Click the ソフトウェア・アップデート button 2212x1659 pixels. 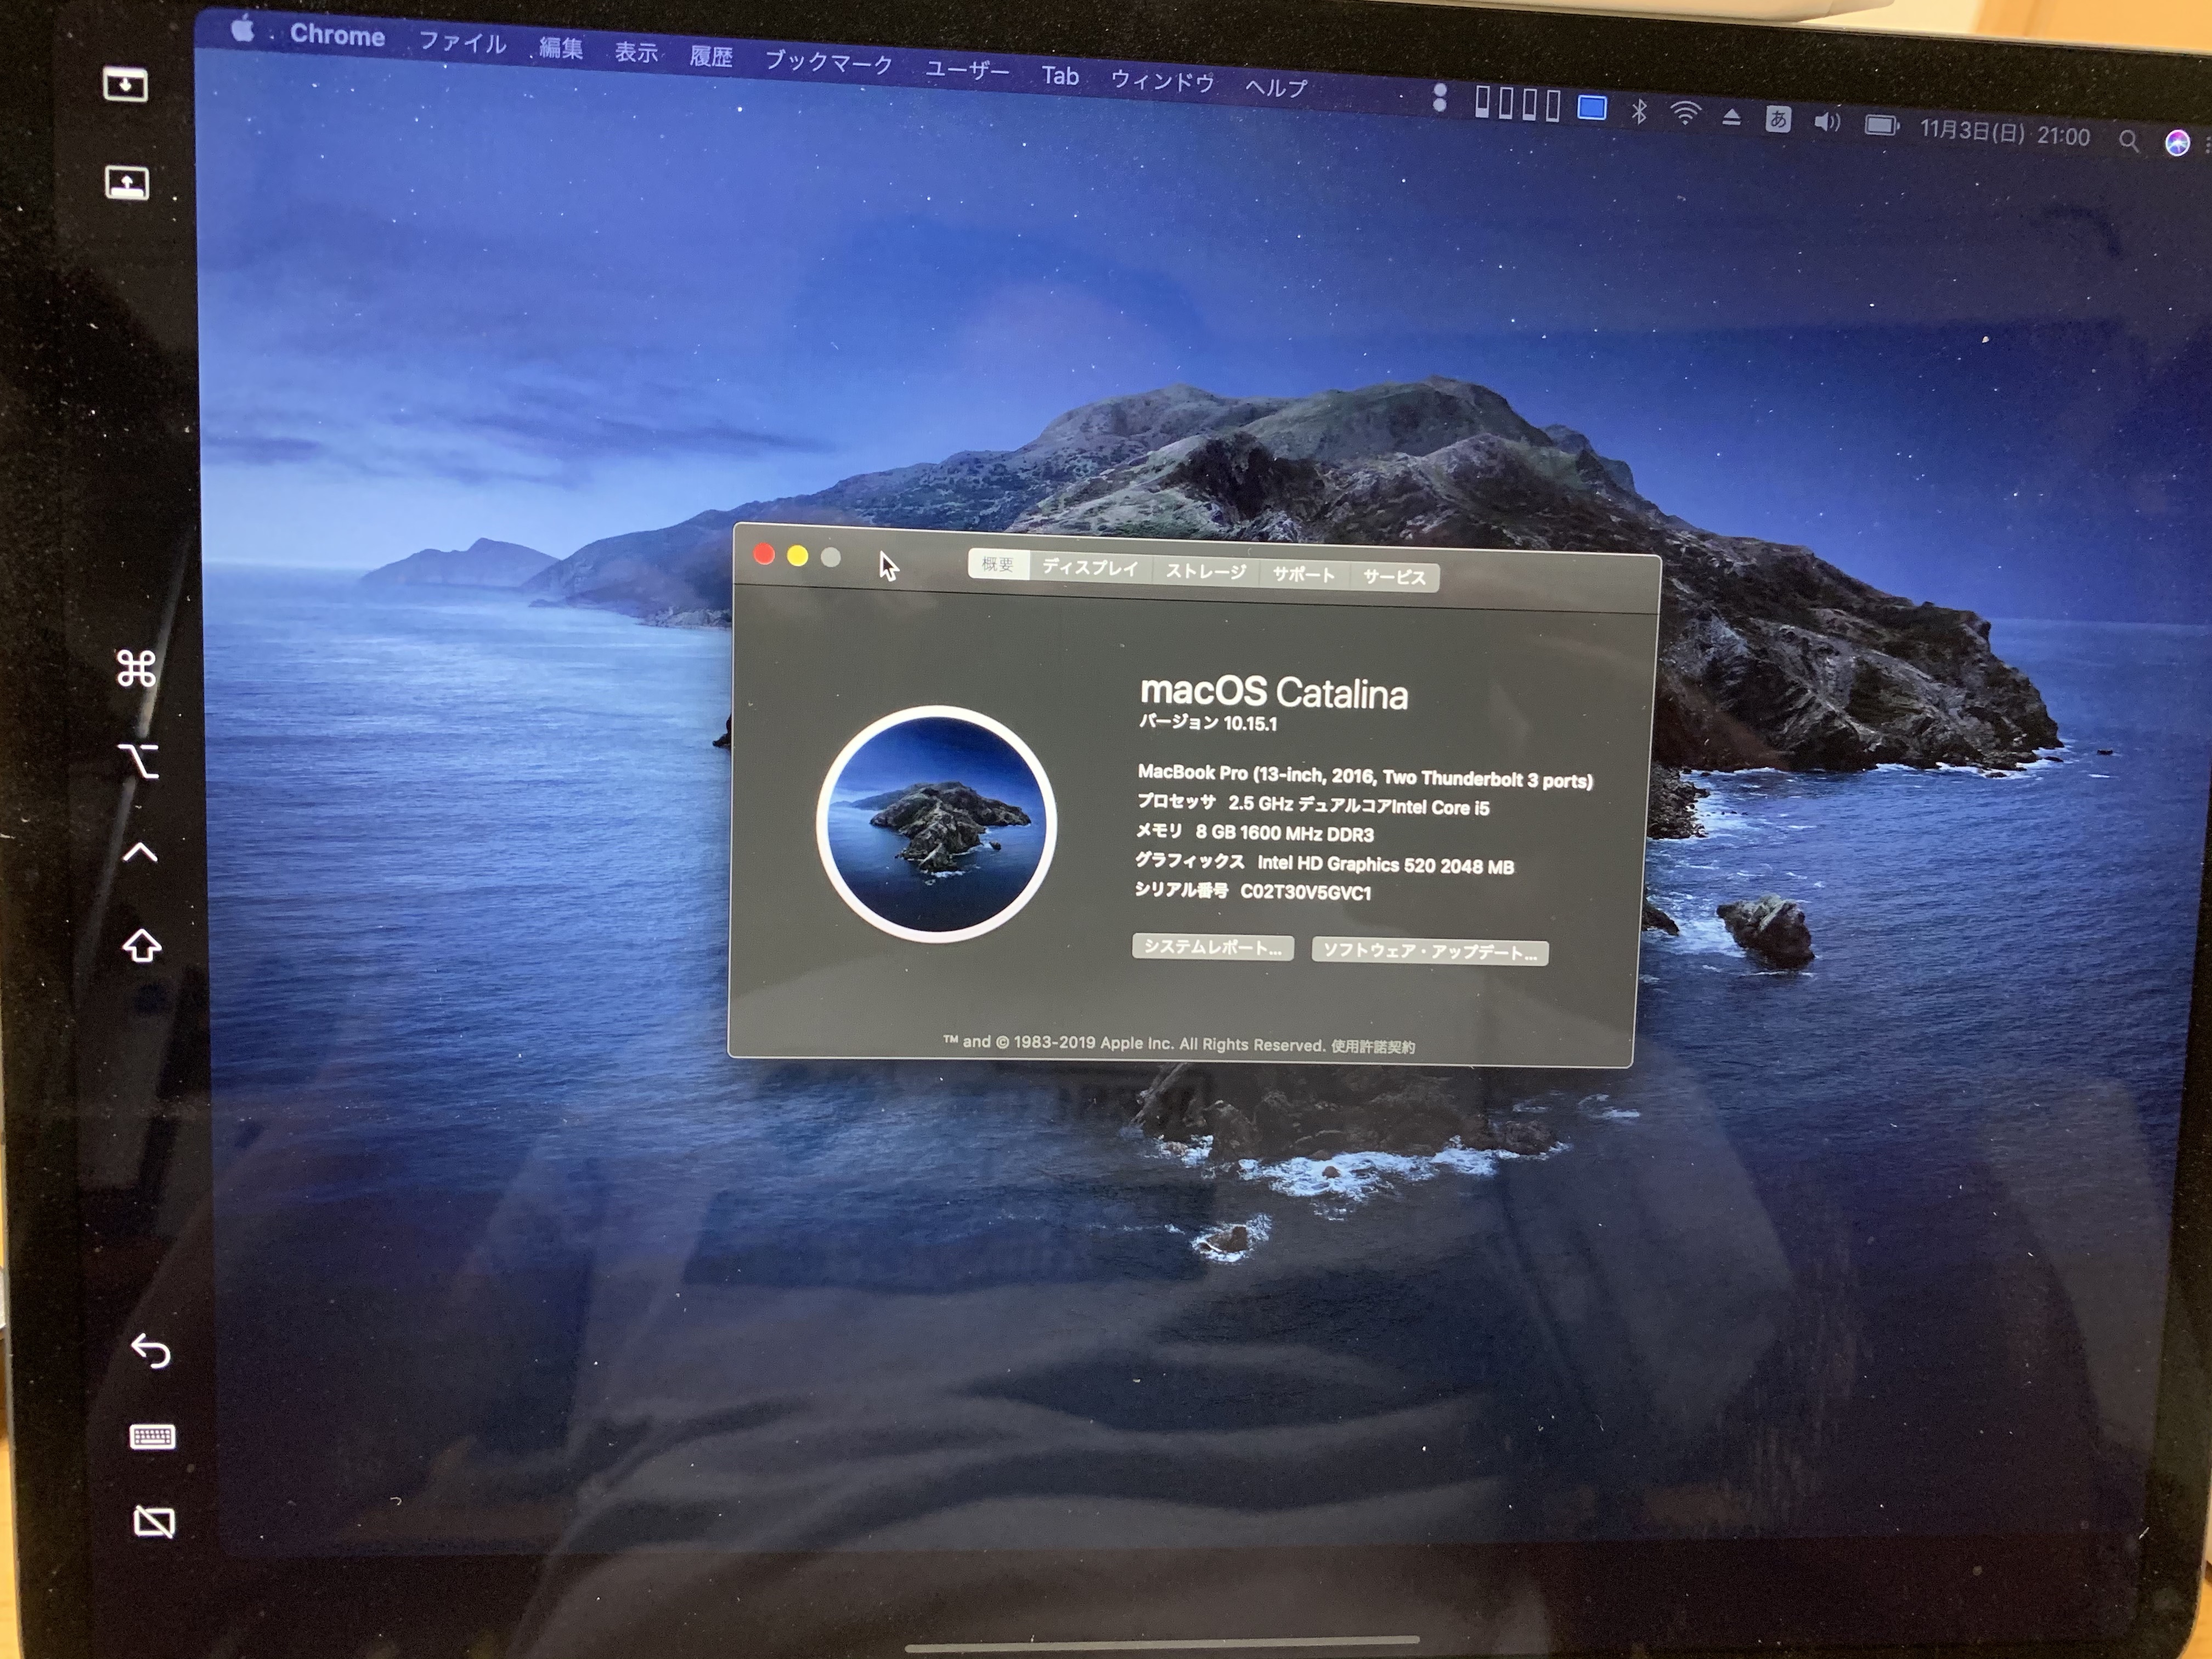coord(1429,952)
